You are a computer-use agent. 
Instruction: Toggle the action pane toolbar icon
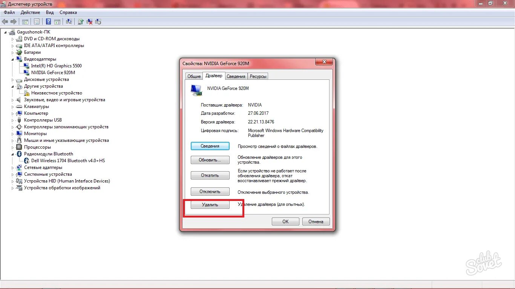(57, 22)
